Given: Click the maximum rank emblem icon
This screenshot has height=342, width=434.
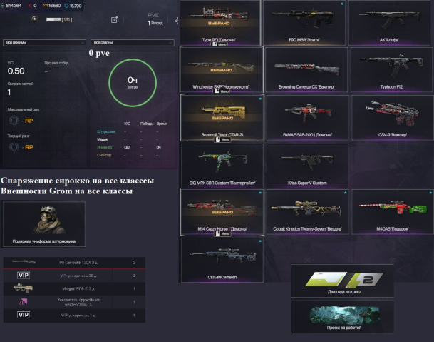Looking at the screenshot, I should (x=14, y=121).
